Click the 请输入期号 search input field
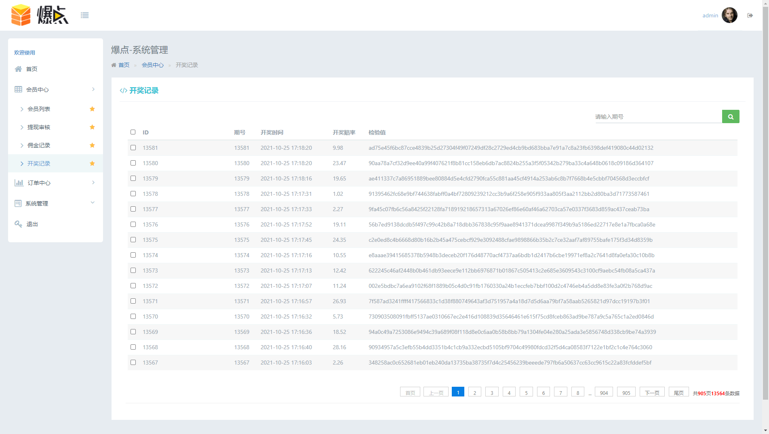Viewport: 769px width, 434px height. click(x=658, y=117)
